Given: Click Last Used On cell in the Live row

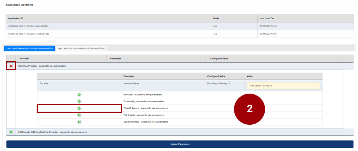Looking at the screenshot, I should (306, 26).
